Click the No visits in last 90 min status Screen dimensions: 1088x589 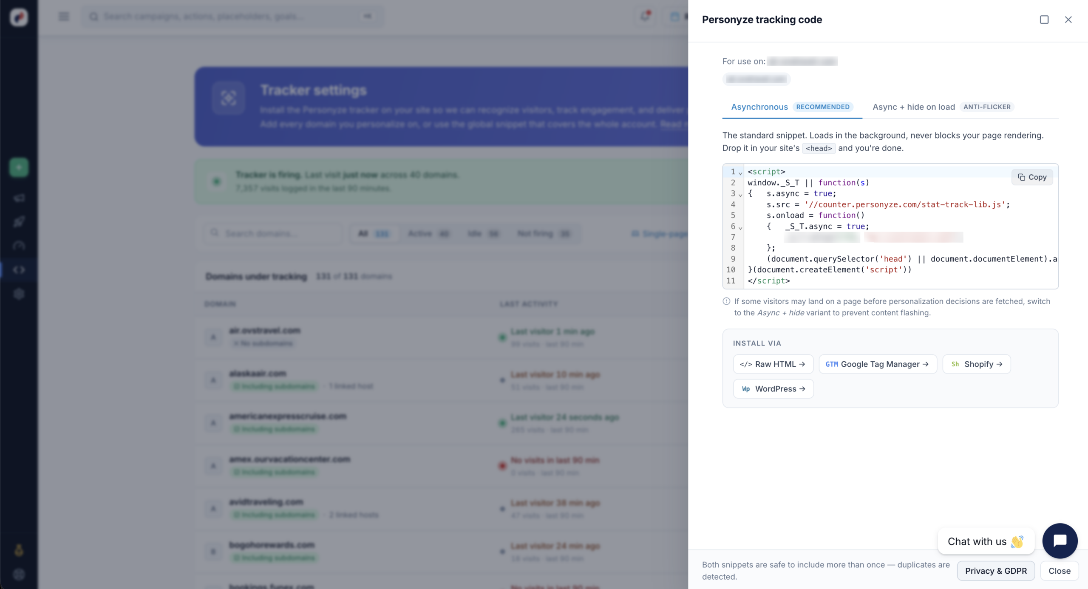[555, 460]
